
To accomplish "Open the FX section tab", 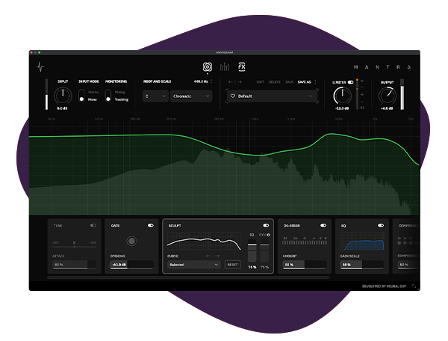I will (x=241, y=66).
